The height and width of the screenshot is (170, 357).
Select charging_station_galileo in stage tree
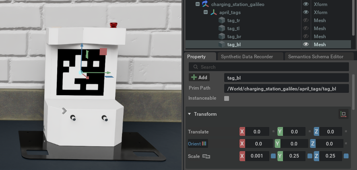tap(268, 4)
